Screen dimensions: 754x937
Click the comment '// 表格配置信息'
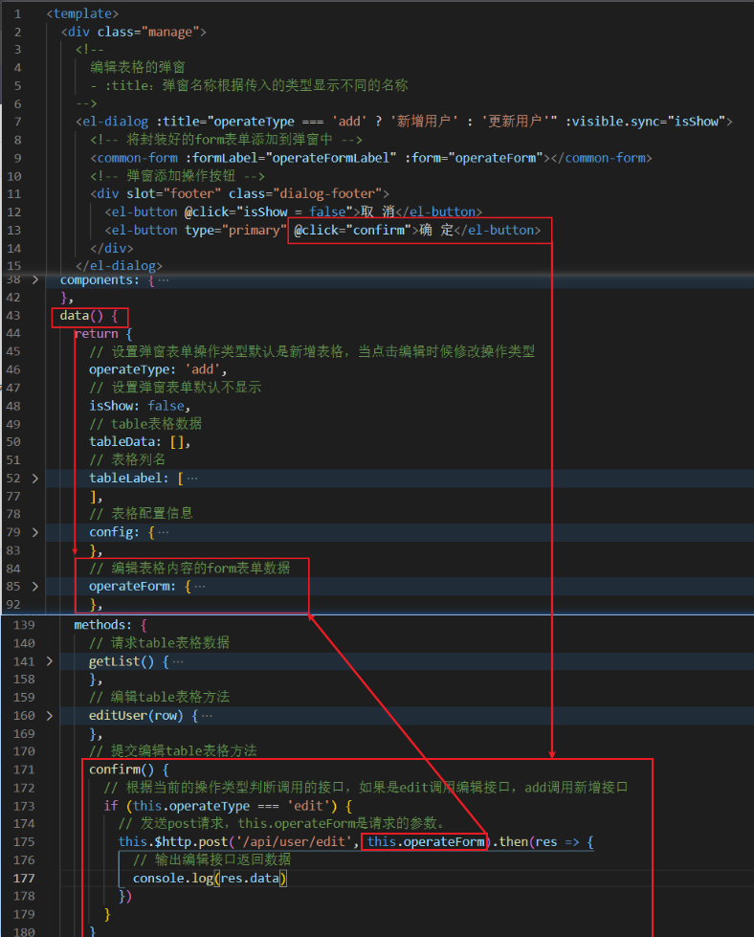(x=141, y=513)
